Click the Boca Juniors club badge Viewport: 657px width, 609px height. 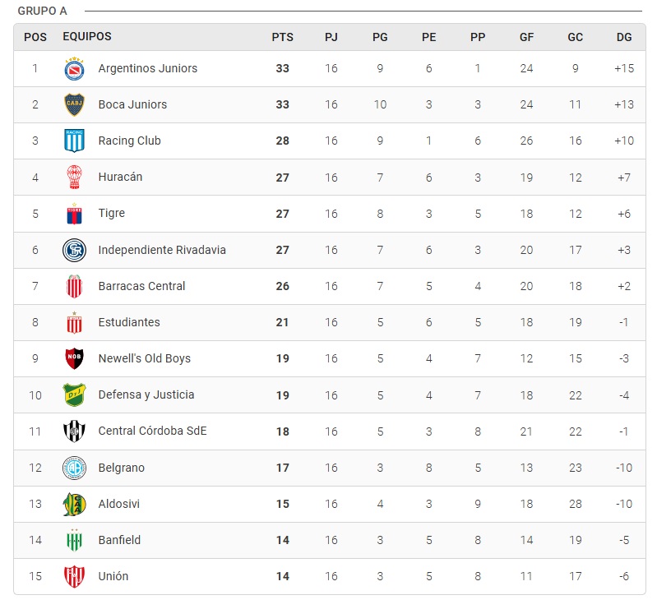point(75,105)
